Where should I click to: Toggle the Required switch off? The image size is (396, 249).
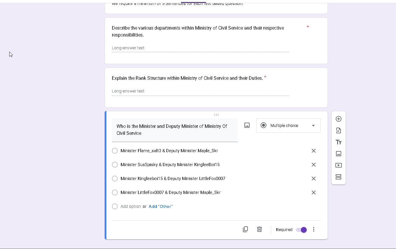click(301, 230)
